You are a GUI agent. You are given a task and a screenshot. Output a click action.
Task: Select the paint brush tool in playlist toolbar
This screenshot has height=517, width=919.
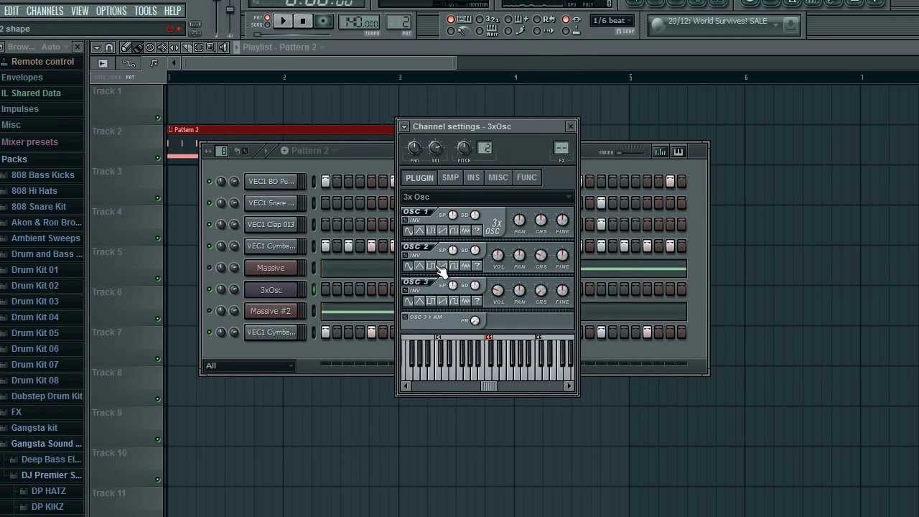(x=138, y=47)
